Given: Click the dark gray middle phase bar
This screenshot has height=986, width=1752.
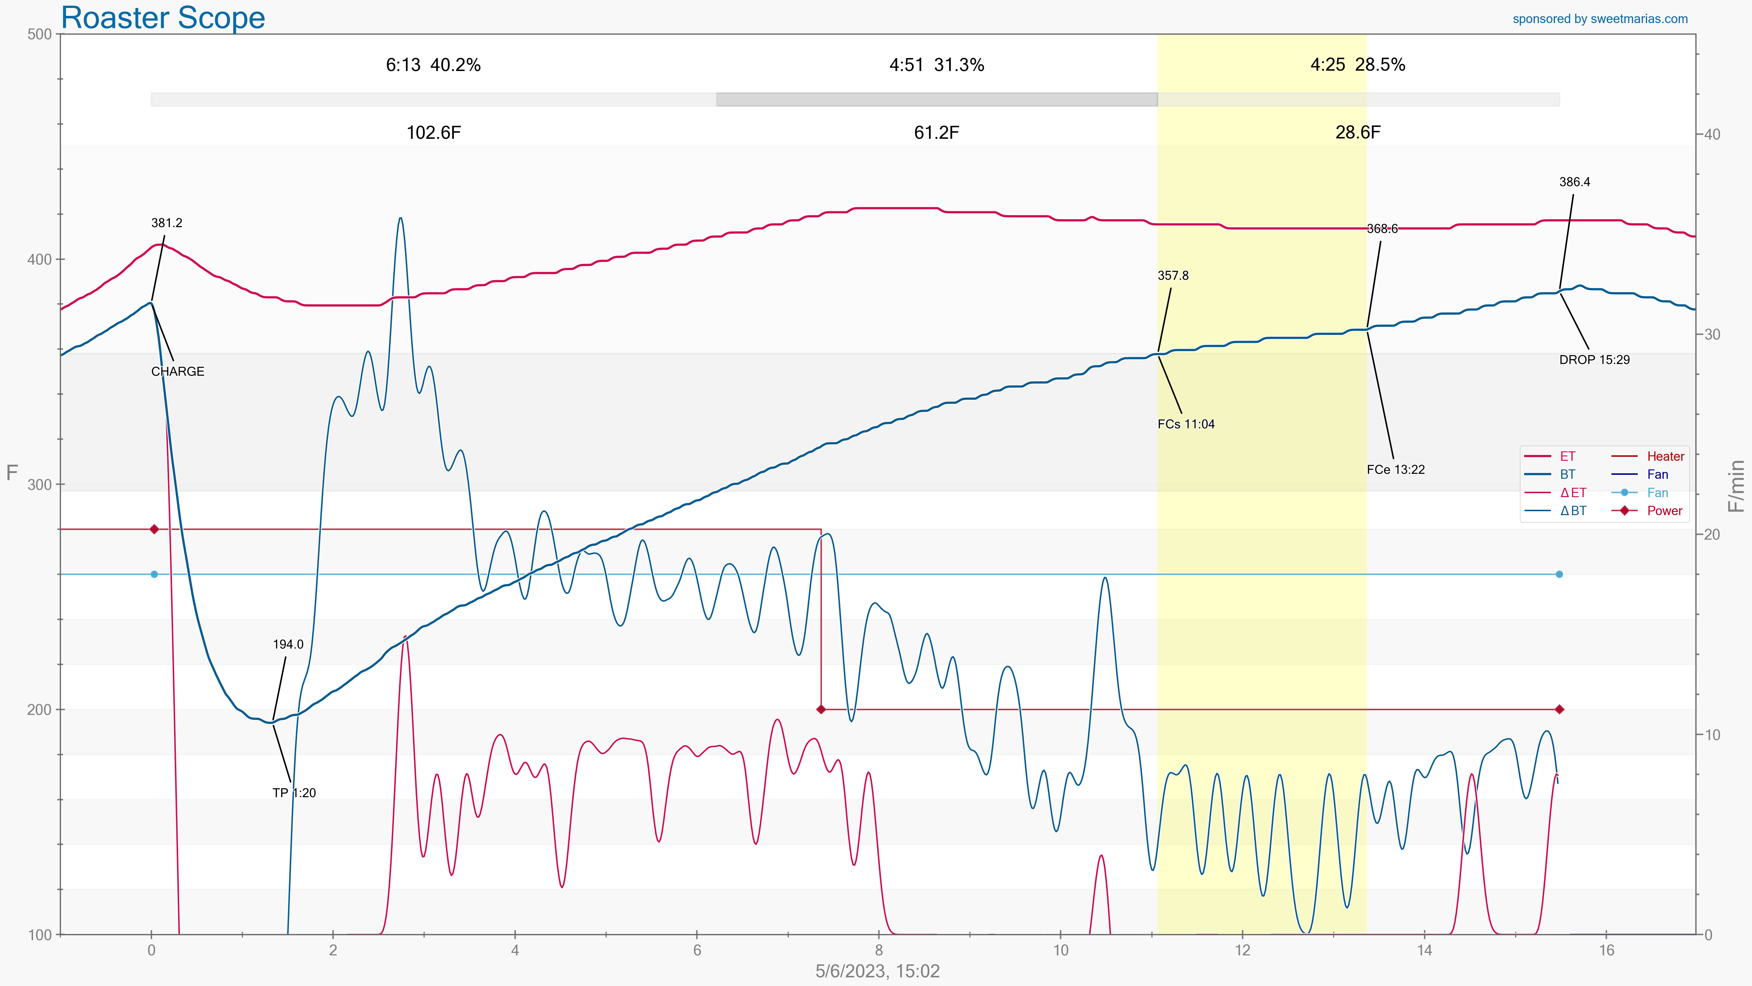Looking at the screenshot, I should 937,99.
